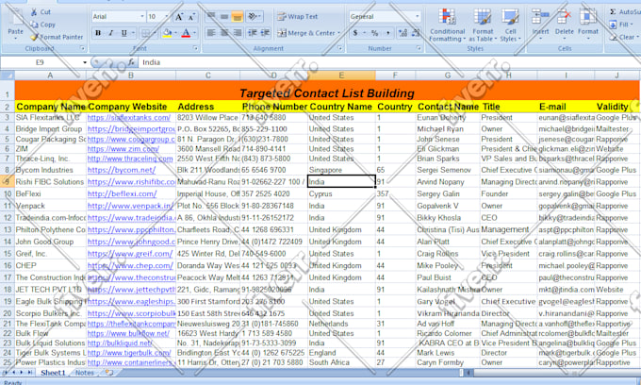Viewport: 641px width, 385px height.
Task: Toggle Bold formatting
Action: (98, 33)
